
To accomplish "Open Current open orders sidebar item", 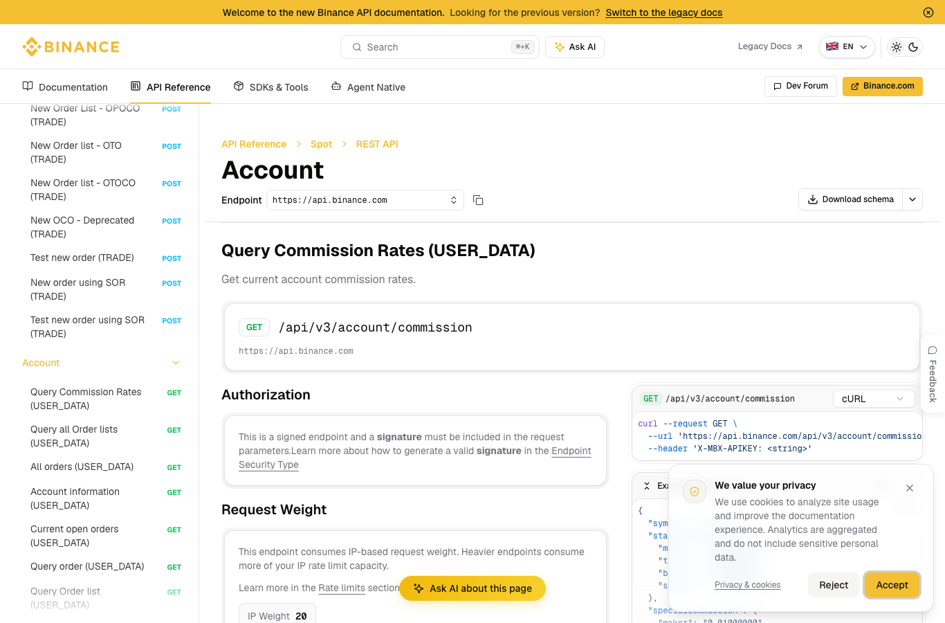I will 106,536.
